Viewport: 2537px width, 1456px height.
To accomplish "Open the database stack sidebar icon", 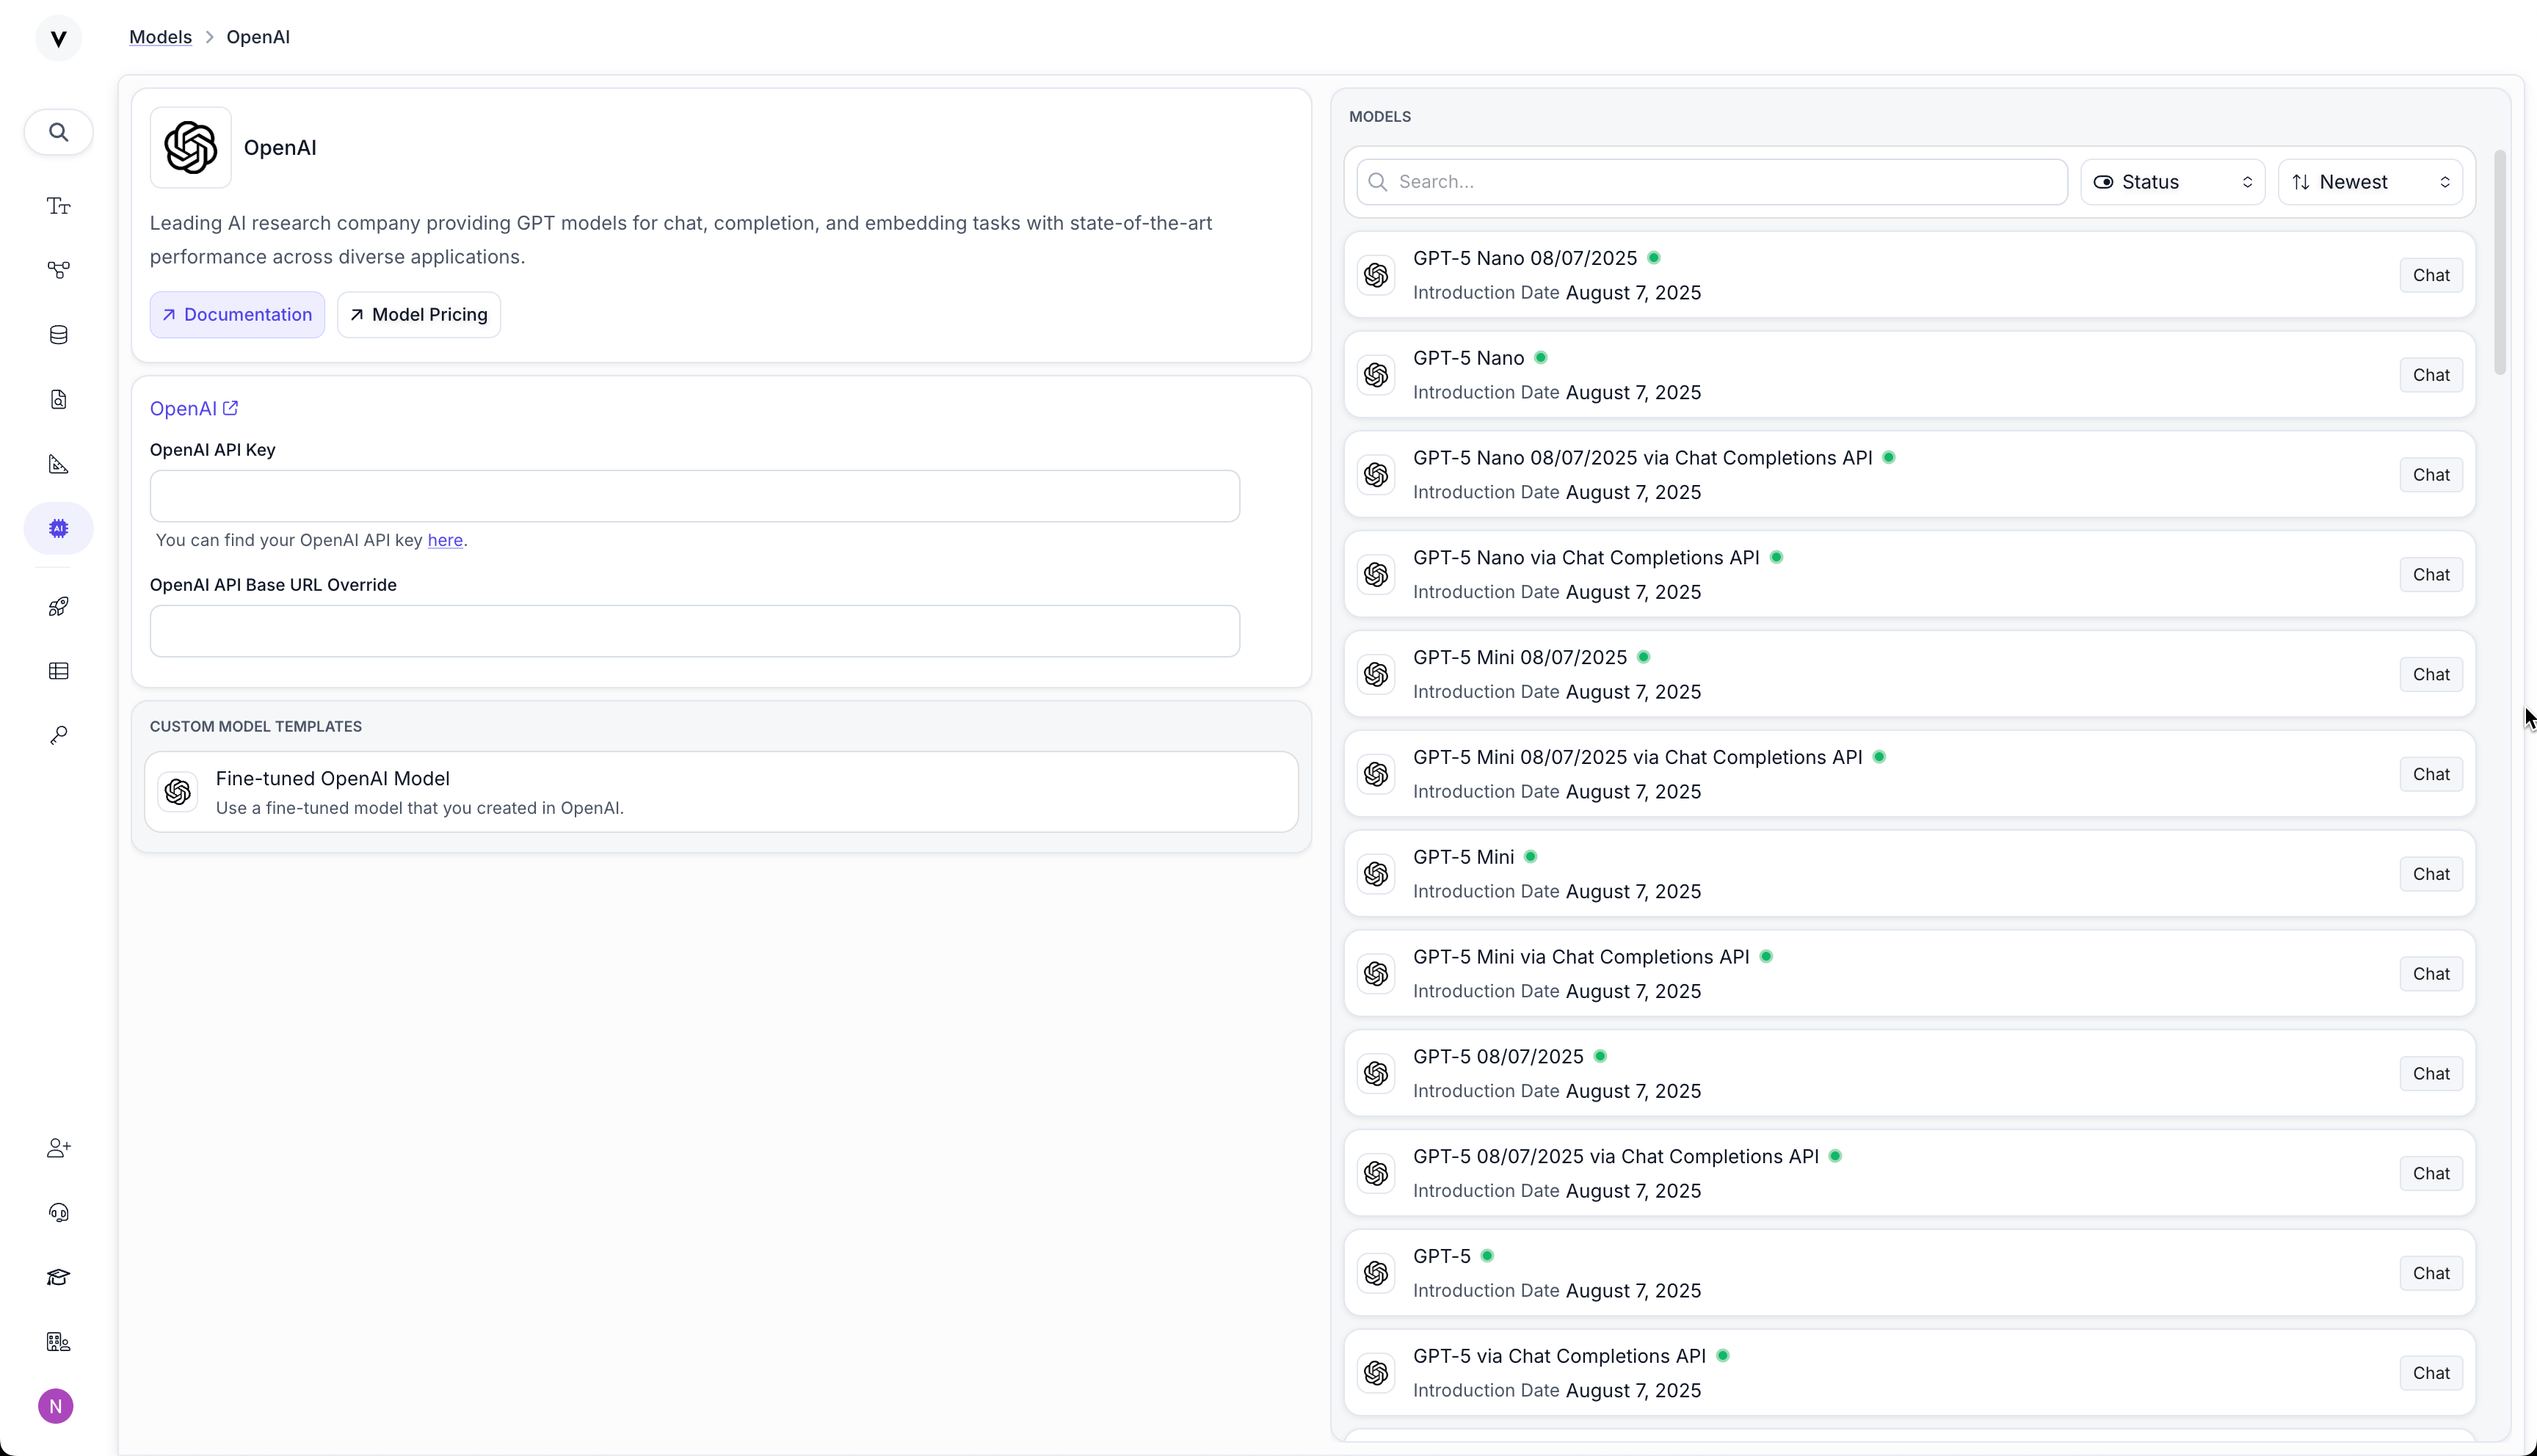I will (x=59, y=335).
